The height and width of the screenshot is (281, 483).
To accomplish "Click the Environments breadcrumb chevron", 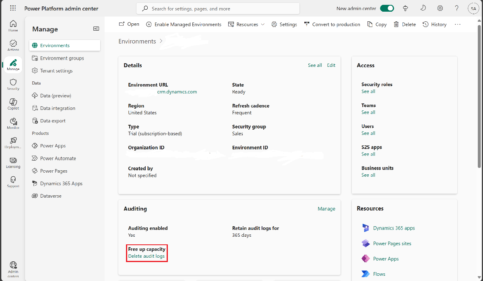I will (x=161, y=41).
